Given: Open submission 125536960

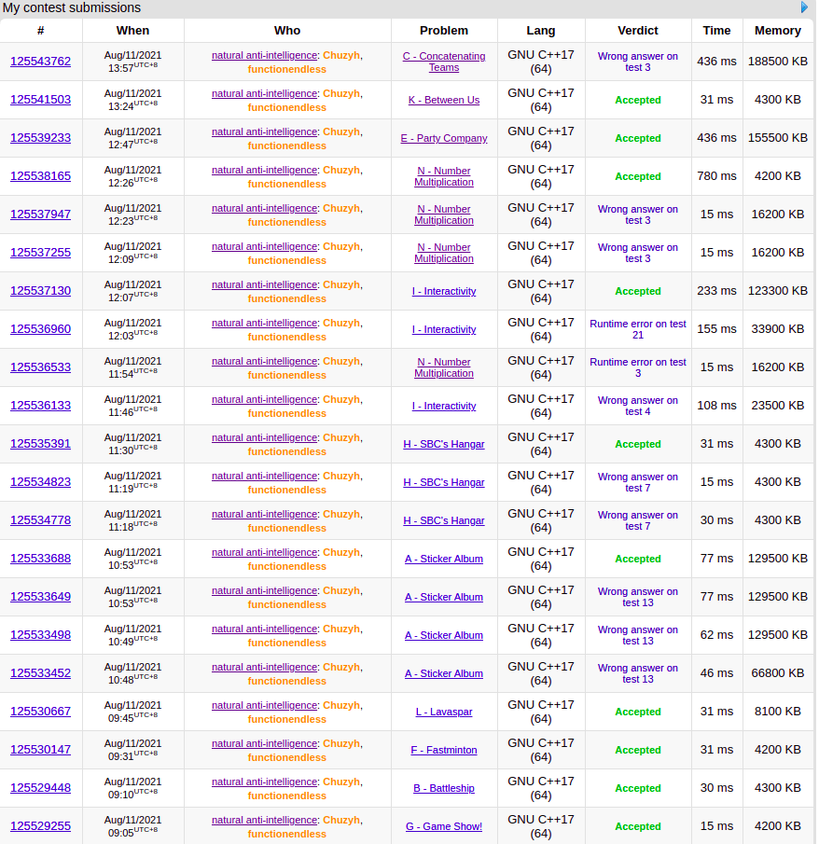Looking at the screenshot, I should 40,329.
